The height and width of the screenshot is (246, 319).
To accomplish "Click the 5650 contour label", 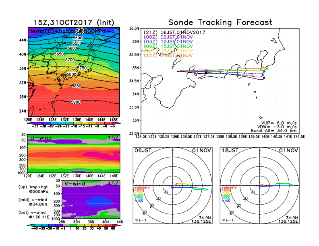I will (x=59, y=54).
